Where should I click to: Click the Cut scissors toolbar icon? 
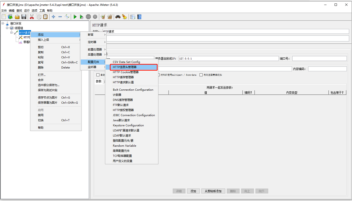click(32, 17)
